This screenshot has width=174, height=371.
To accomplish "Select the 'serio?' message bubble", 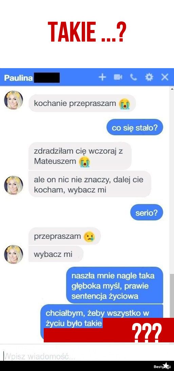I will [147, 213].
